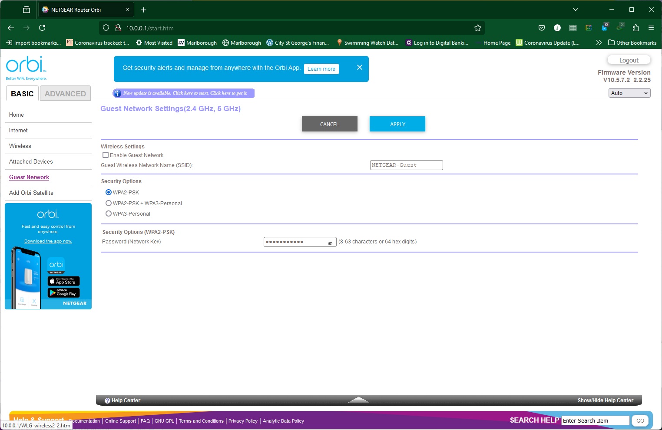
Task: Close the NETGEAR Router Orbi tab
Action: pos(127,10)
